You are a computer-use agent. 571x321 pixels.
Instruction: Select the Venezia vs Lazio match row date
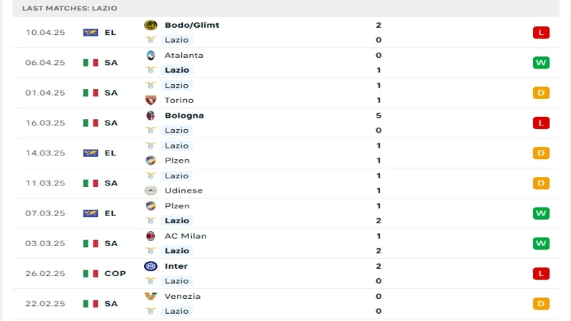(45, 304)
